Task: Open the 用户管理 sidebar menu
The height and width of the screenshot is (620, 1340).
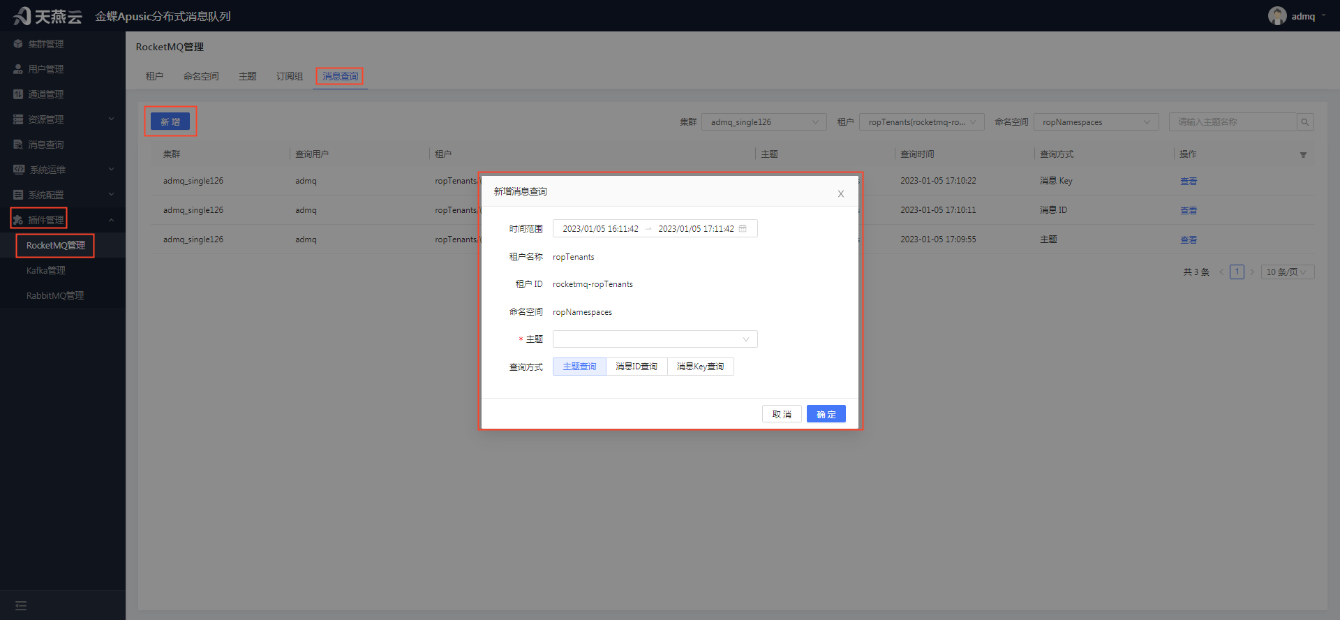Action: 63,69
